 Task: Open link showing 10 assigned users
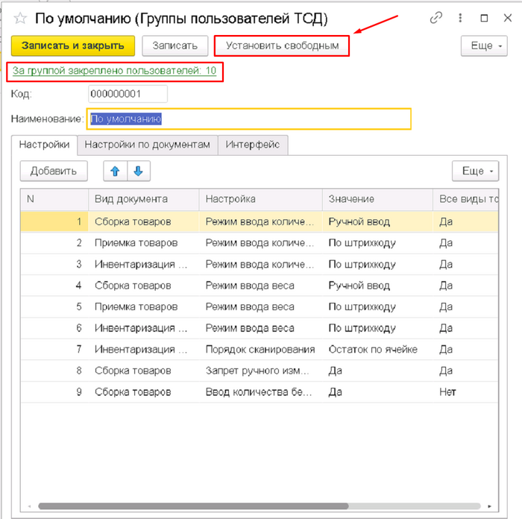pyautogui.click(x=115, y=71)
